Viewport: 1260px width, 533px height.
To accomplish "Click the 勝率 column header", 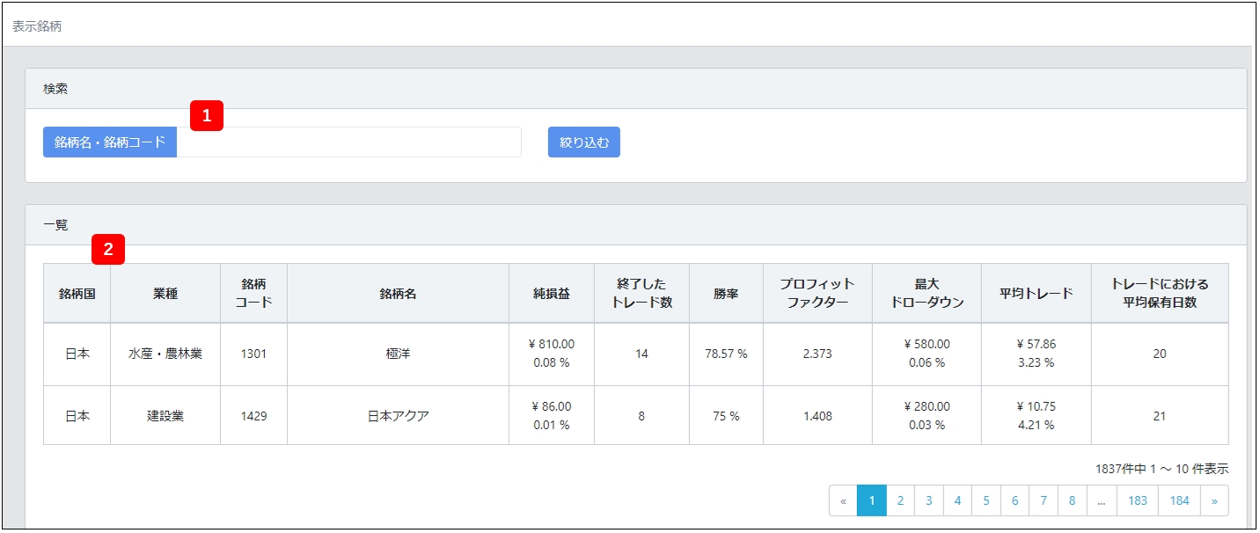I will click(x=726, y=294).
